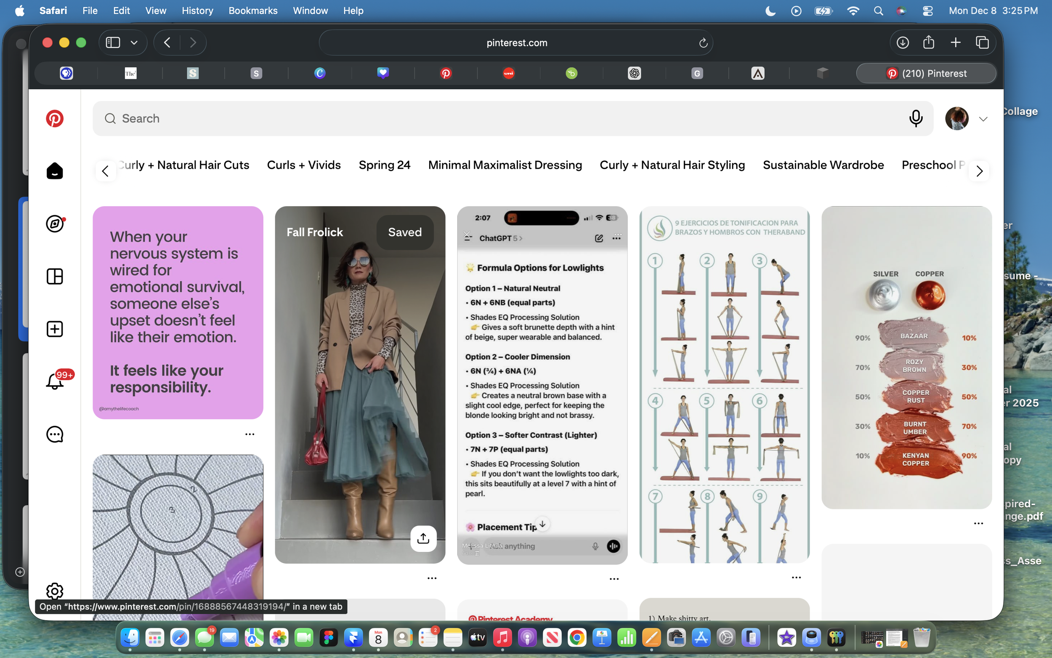Open the boards layout icon
The width and height of the screenshot is (1052, 658).
[55, 276]
